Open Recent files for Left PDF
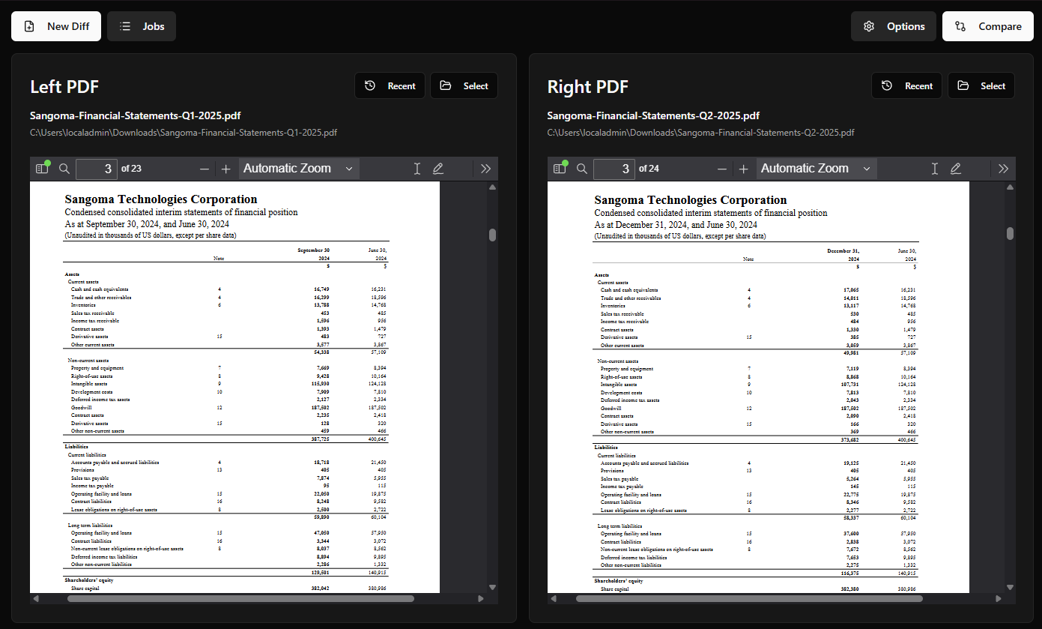The width and height of the screenshot is (1042, 629). 390,85
